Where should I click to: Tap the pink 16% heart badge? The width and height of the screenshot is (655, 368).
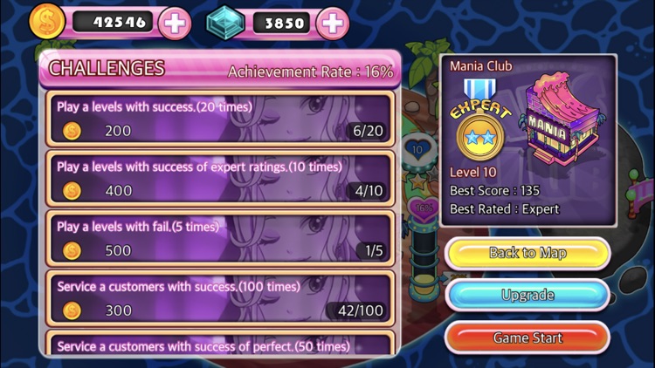click(424, 208)
